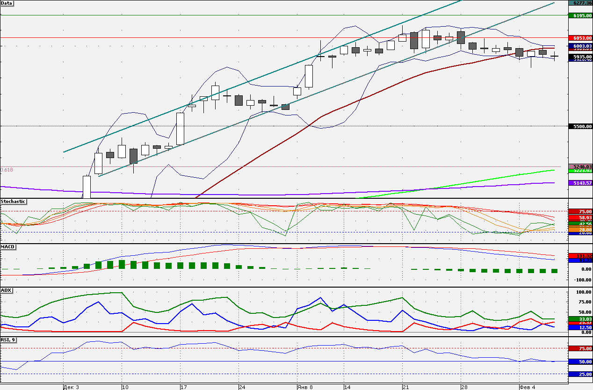
Task: Click the 5500.00 level label
Action: pos(580,126)
